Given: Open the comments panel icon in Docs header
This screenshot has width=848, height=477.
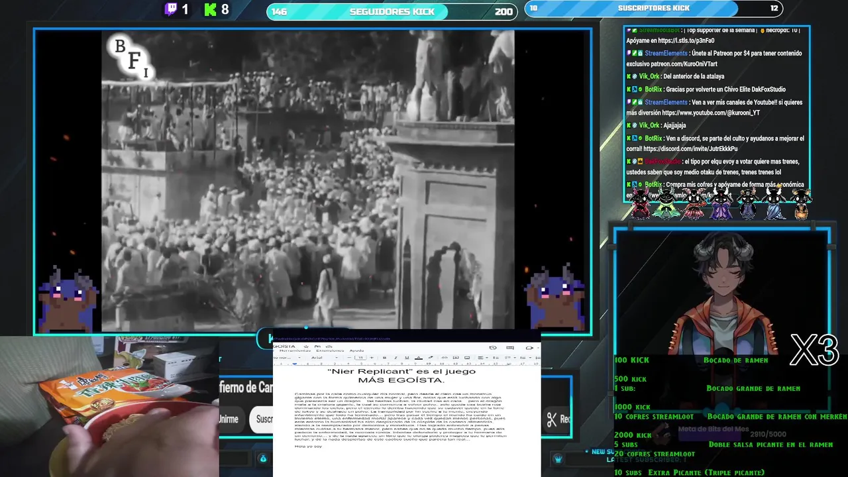Looking at the screenshot, I should (x=510, y=348).
